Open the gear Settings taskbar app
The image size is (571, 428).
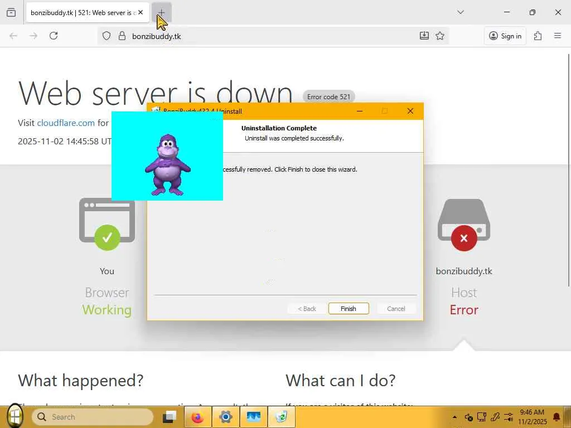click(226, 417)
